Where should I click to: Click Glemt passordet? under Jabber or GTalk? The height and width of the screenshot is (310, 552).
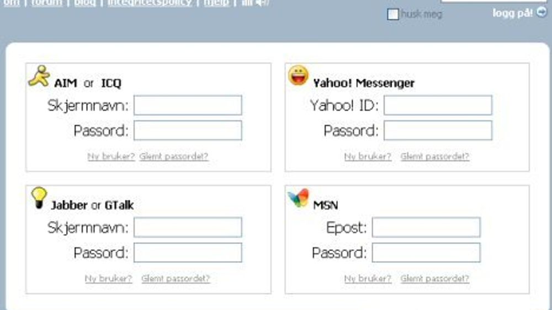pos(176,279)
